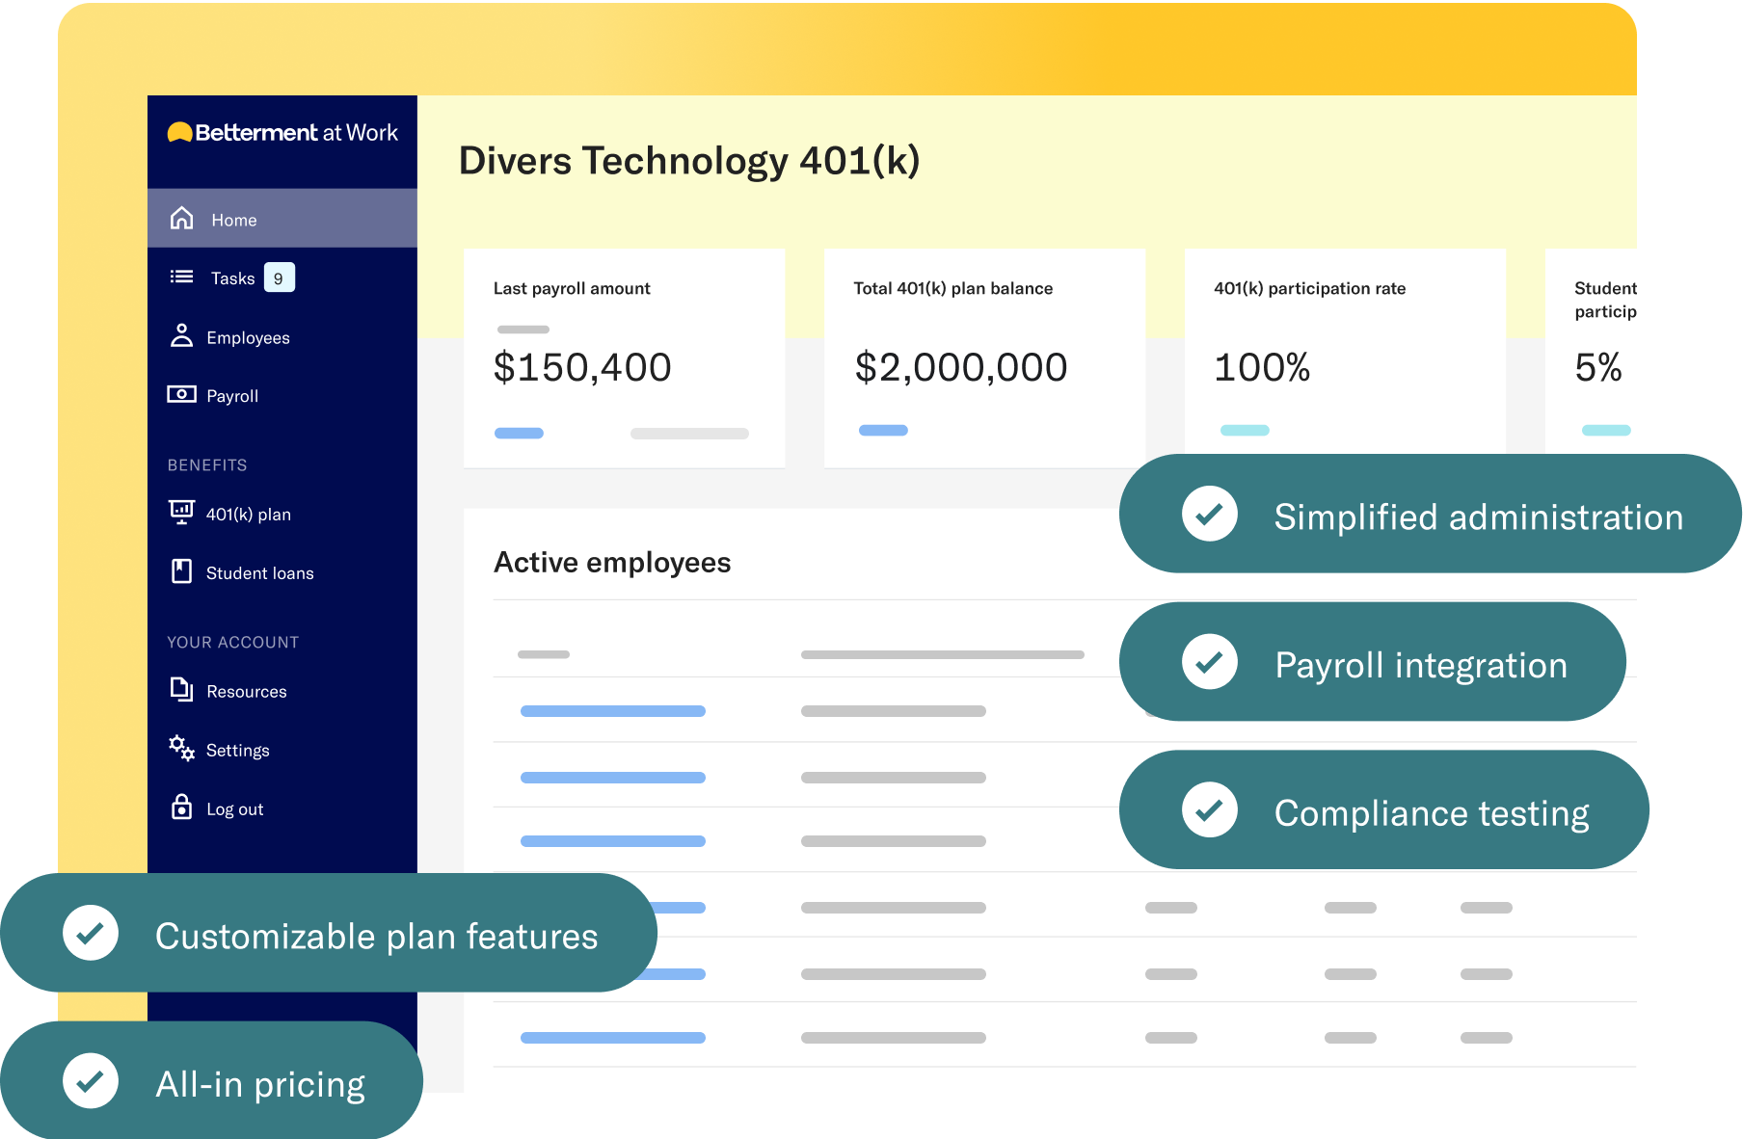Click the Compliance testing pill
The image size is (1743, 1139).
pos(1383,809)
